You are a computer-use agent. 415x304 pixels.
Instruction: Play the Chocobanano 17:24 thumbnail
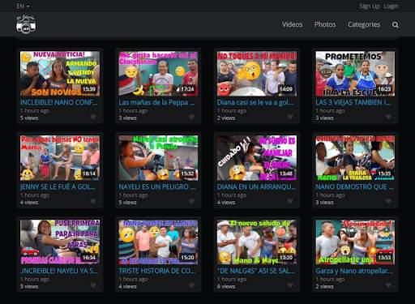(x=158, y=74)
